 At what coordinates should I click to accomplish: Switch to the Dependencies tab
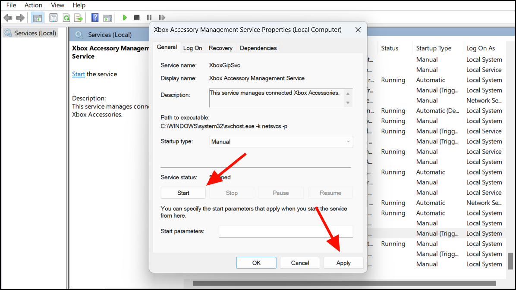(258, 48)
